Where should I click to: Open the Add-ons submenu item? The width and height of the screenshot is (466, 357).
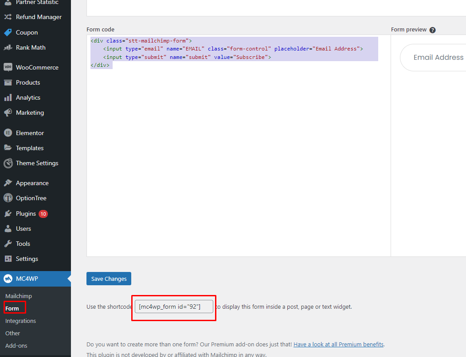pos(16,346)
